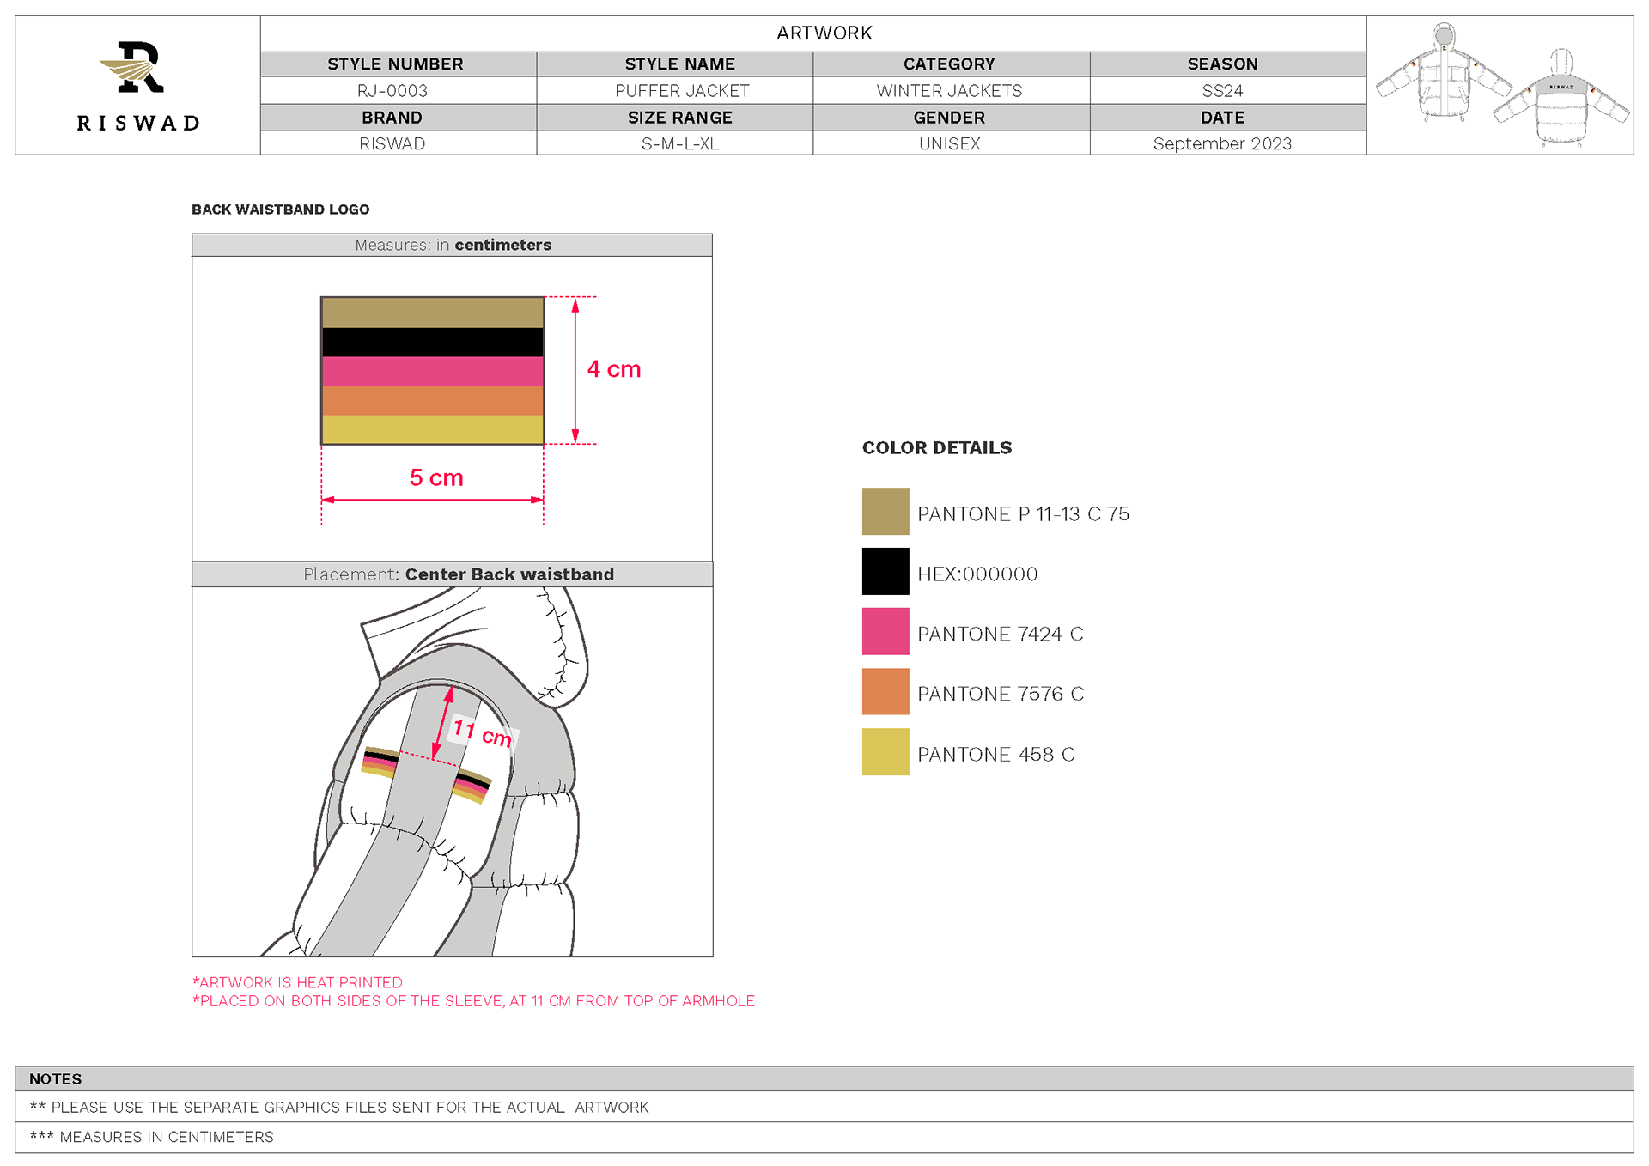Select the STYLE NUMBER header cell

coord(395,64)
